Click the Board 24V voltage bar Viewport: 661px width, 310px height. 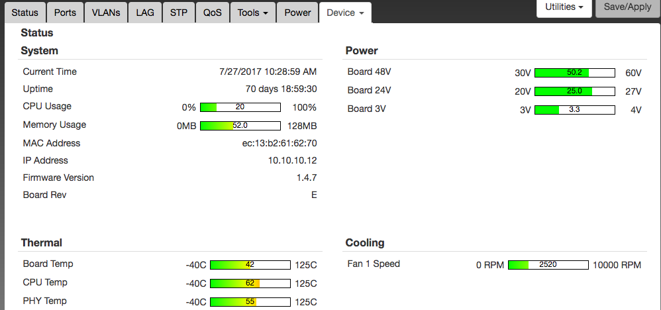(x=574, y=91)
